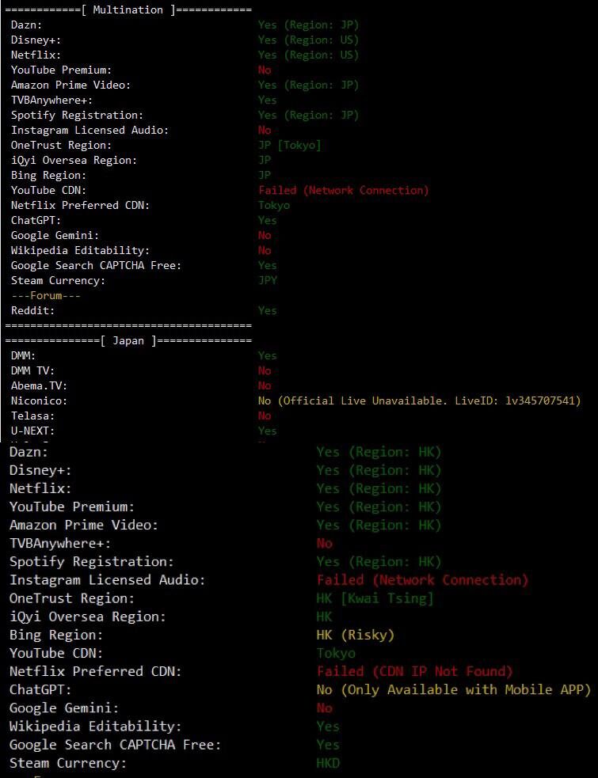Viewport: 598px width, 778px height.
Task: Click the Japan section header
Action: (x=128, y=340)
